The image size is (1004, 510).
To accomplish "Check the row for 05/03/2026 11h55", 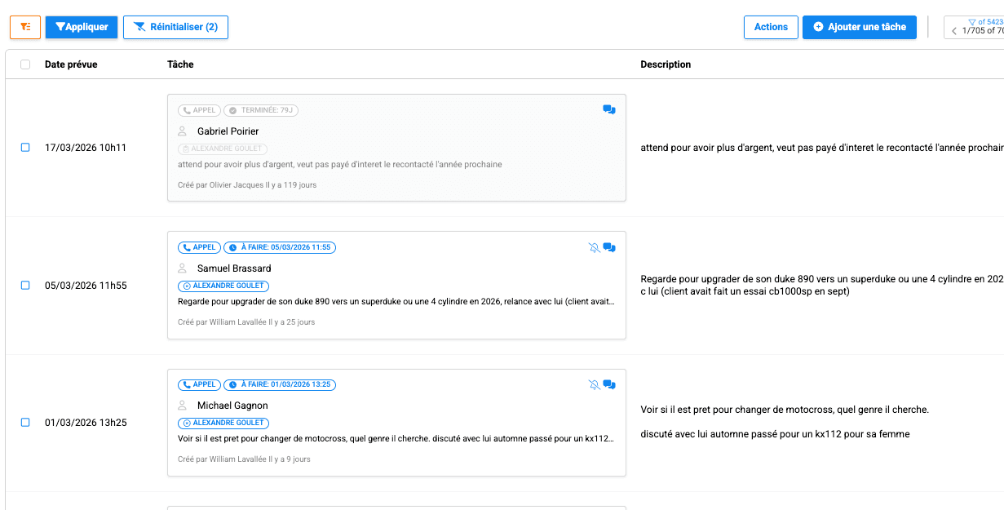I will pyautogui.click(x=25, y=286).
